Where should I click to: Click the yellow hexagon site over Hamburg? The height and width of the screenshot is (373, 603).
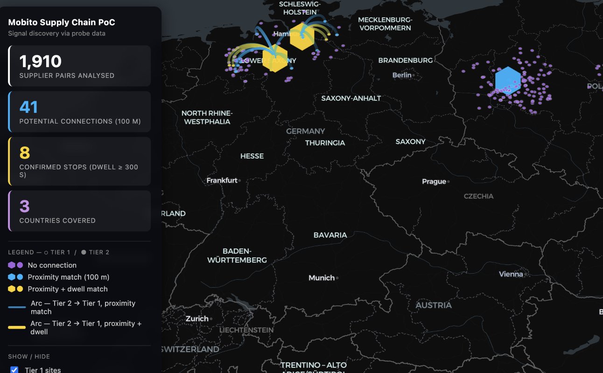(301, 36)
